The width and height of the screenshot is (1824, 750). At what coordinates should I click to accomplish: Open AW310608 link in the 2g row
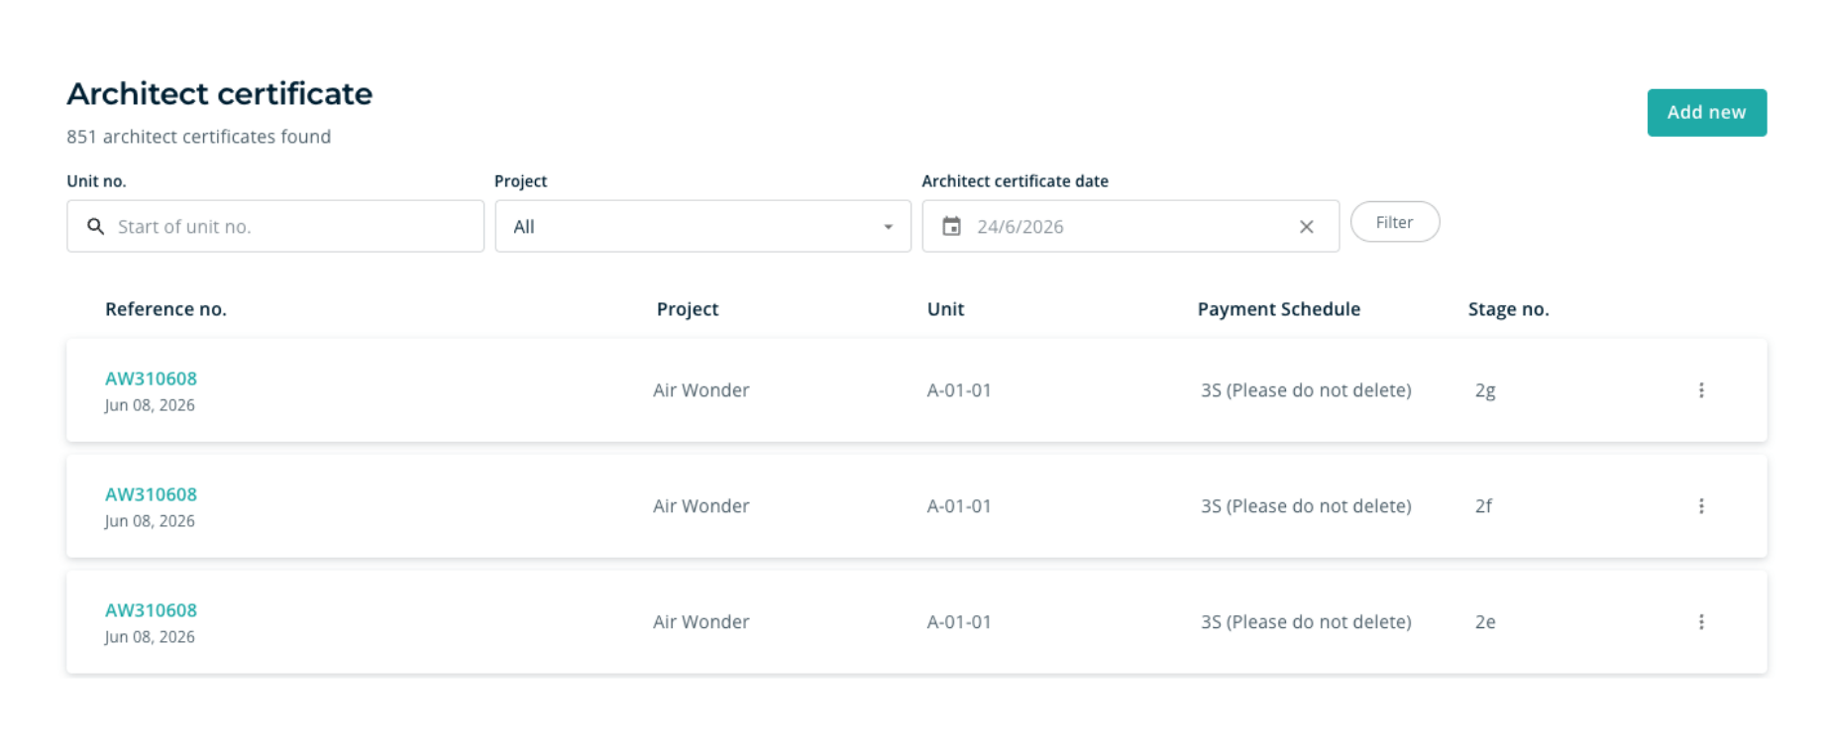tap(151, 378)
